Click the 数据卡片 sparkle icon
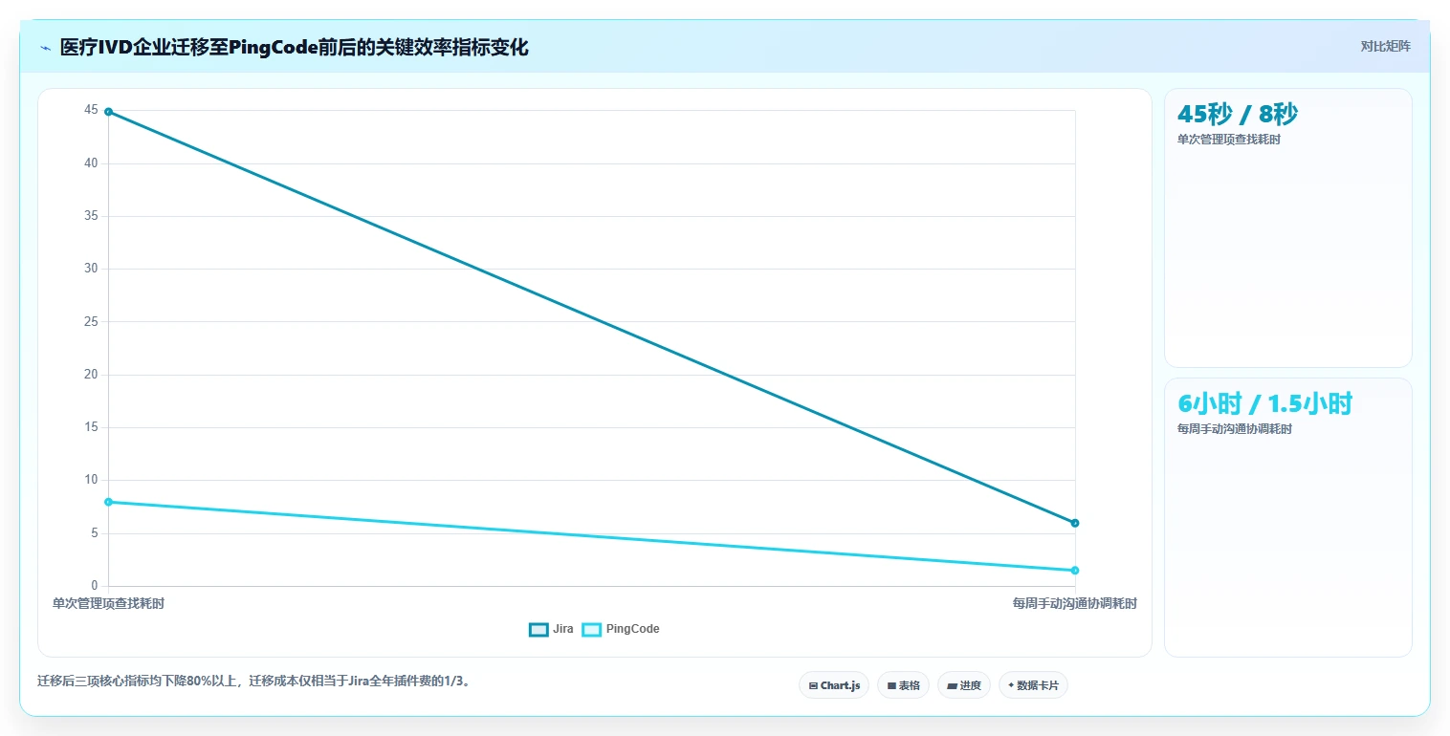This screenshot has height=736, width=1450. click(x=1011, y=685)
